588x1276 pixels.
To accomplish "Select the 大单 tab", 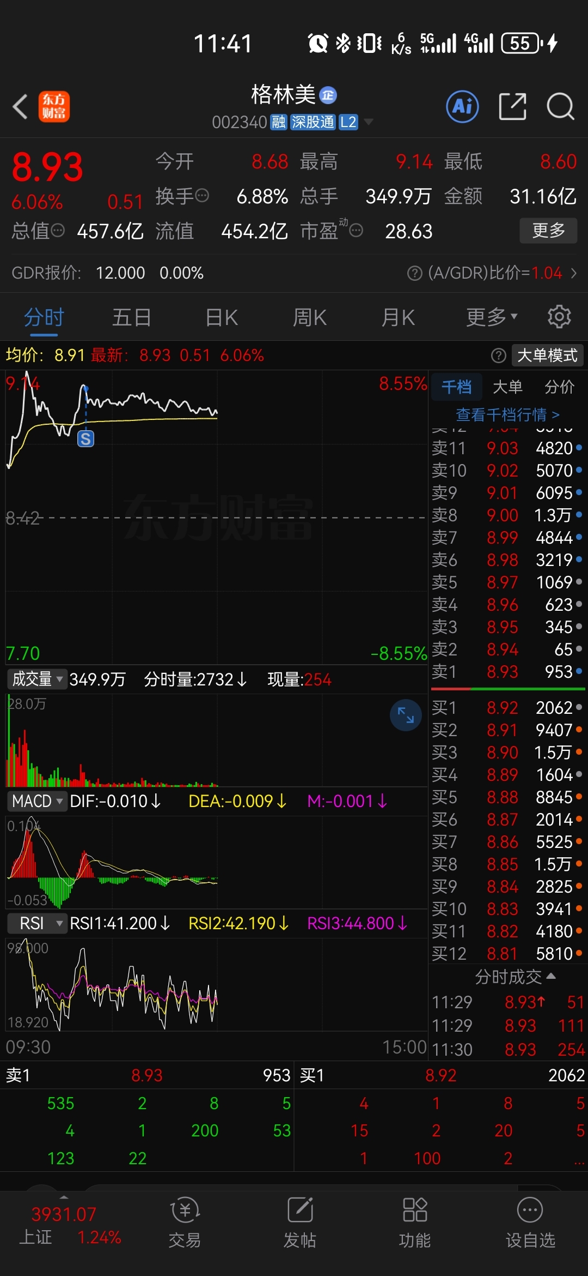I will coord(507,387).
